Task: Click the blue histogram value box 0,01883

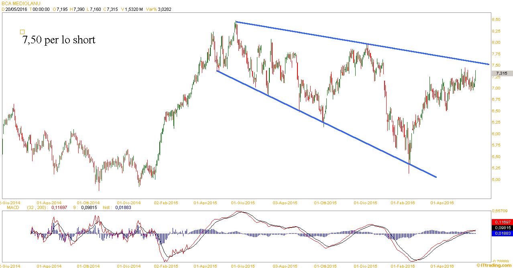Action: coord(502,233)
